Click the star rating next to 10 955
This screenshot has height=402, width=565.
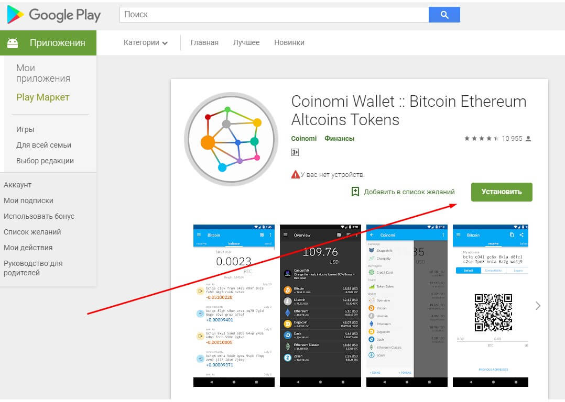(481, 139)
